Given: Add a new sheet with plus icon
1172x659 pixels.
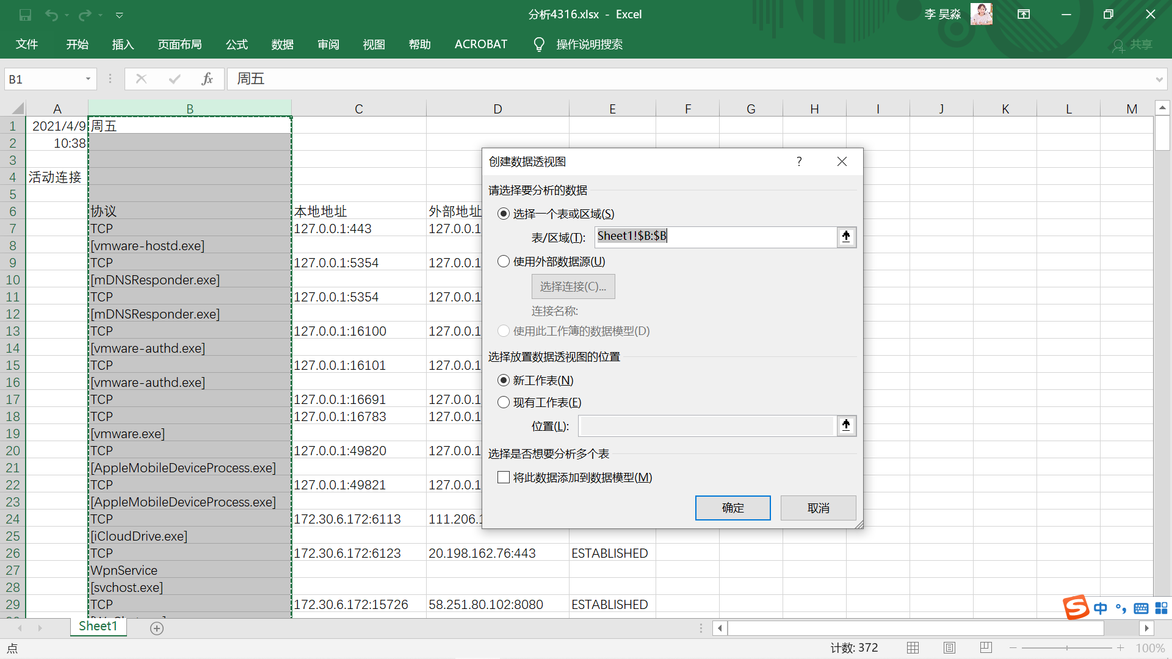Looking at the screenshot, I should click(x=157, y=628).
